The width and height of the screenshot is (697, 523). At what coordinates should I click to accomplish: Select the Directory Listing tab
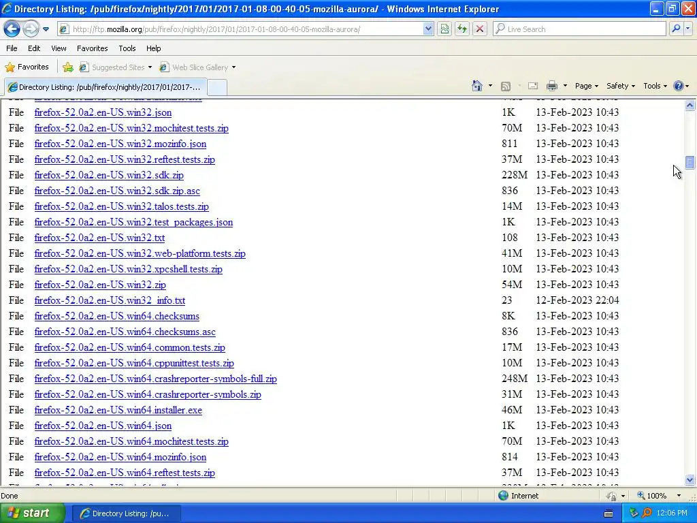point(105,87)
